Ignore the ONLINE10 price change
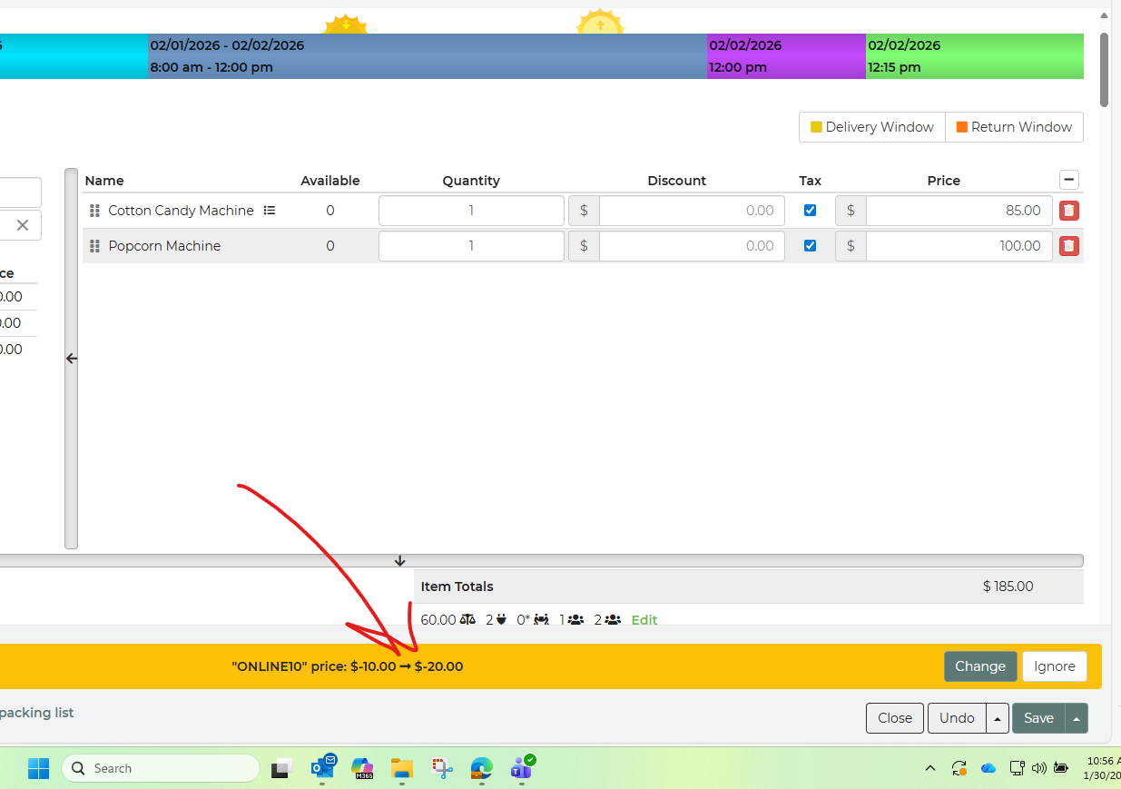Screen dimensions: 1121x789 click(1054, 666)
